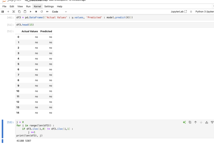Insert a new cell with the plus icon

click(8, 12)
